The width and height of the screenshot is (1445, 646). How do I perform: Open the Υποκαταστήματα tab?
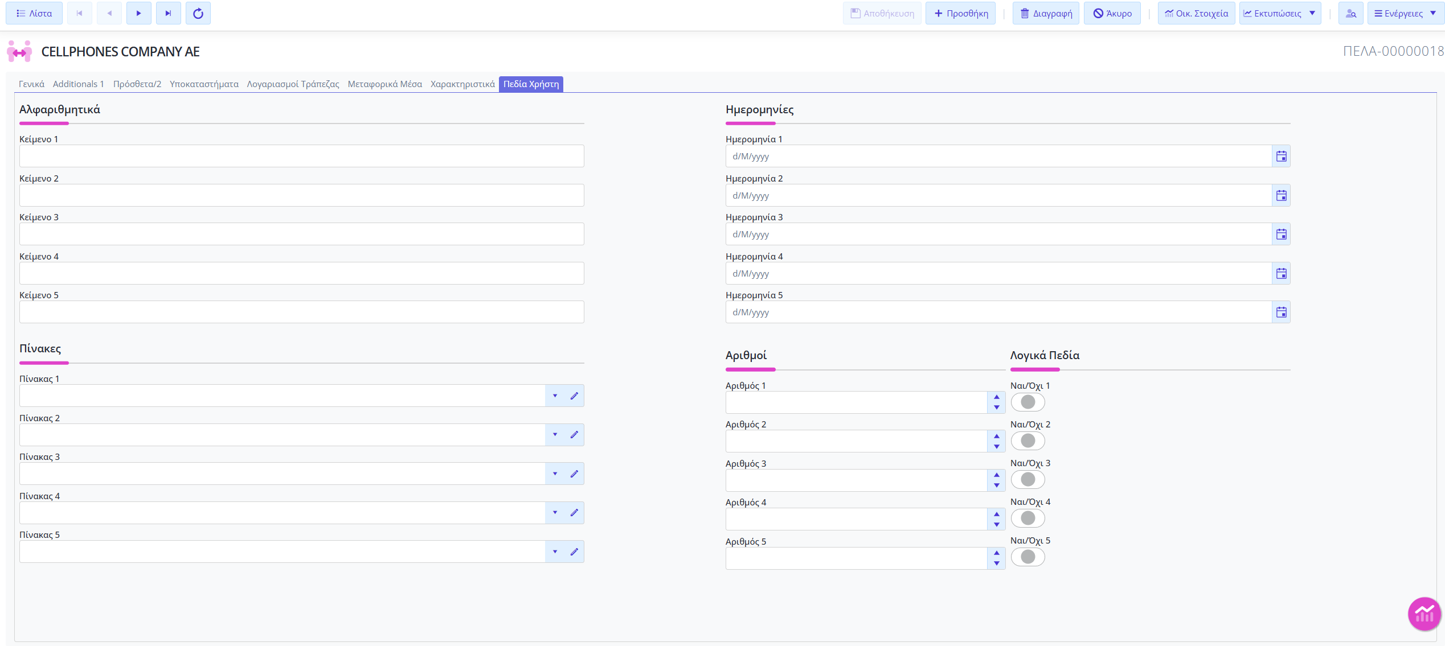pos(204,84)
